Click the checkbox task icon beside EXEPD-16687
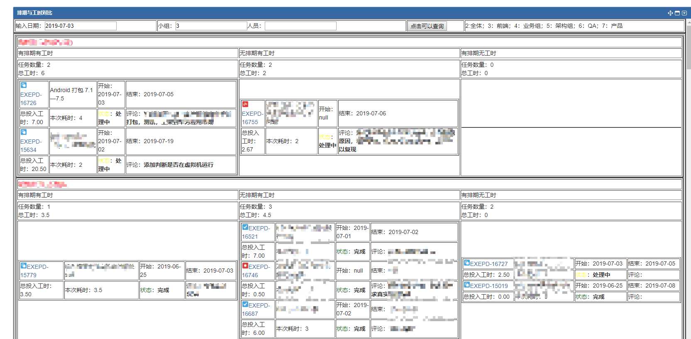This screenshot has height=339, width=691. pyautogui.click(x=245, y=304)
